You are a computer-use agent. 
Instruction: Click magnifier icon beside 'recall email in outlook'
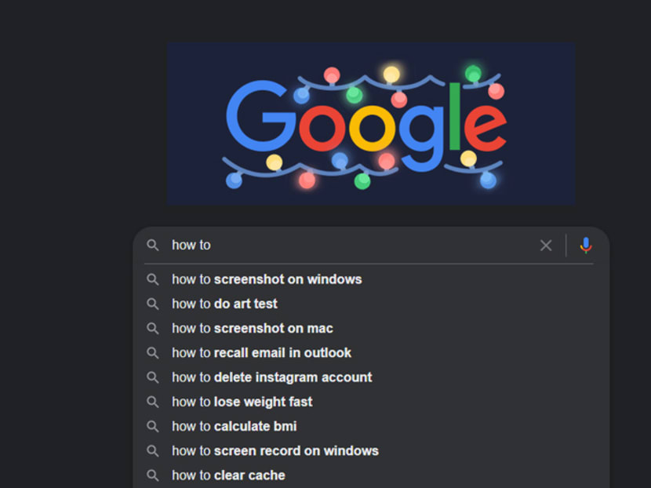pos(154,353)
